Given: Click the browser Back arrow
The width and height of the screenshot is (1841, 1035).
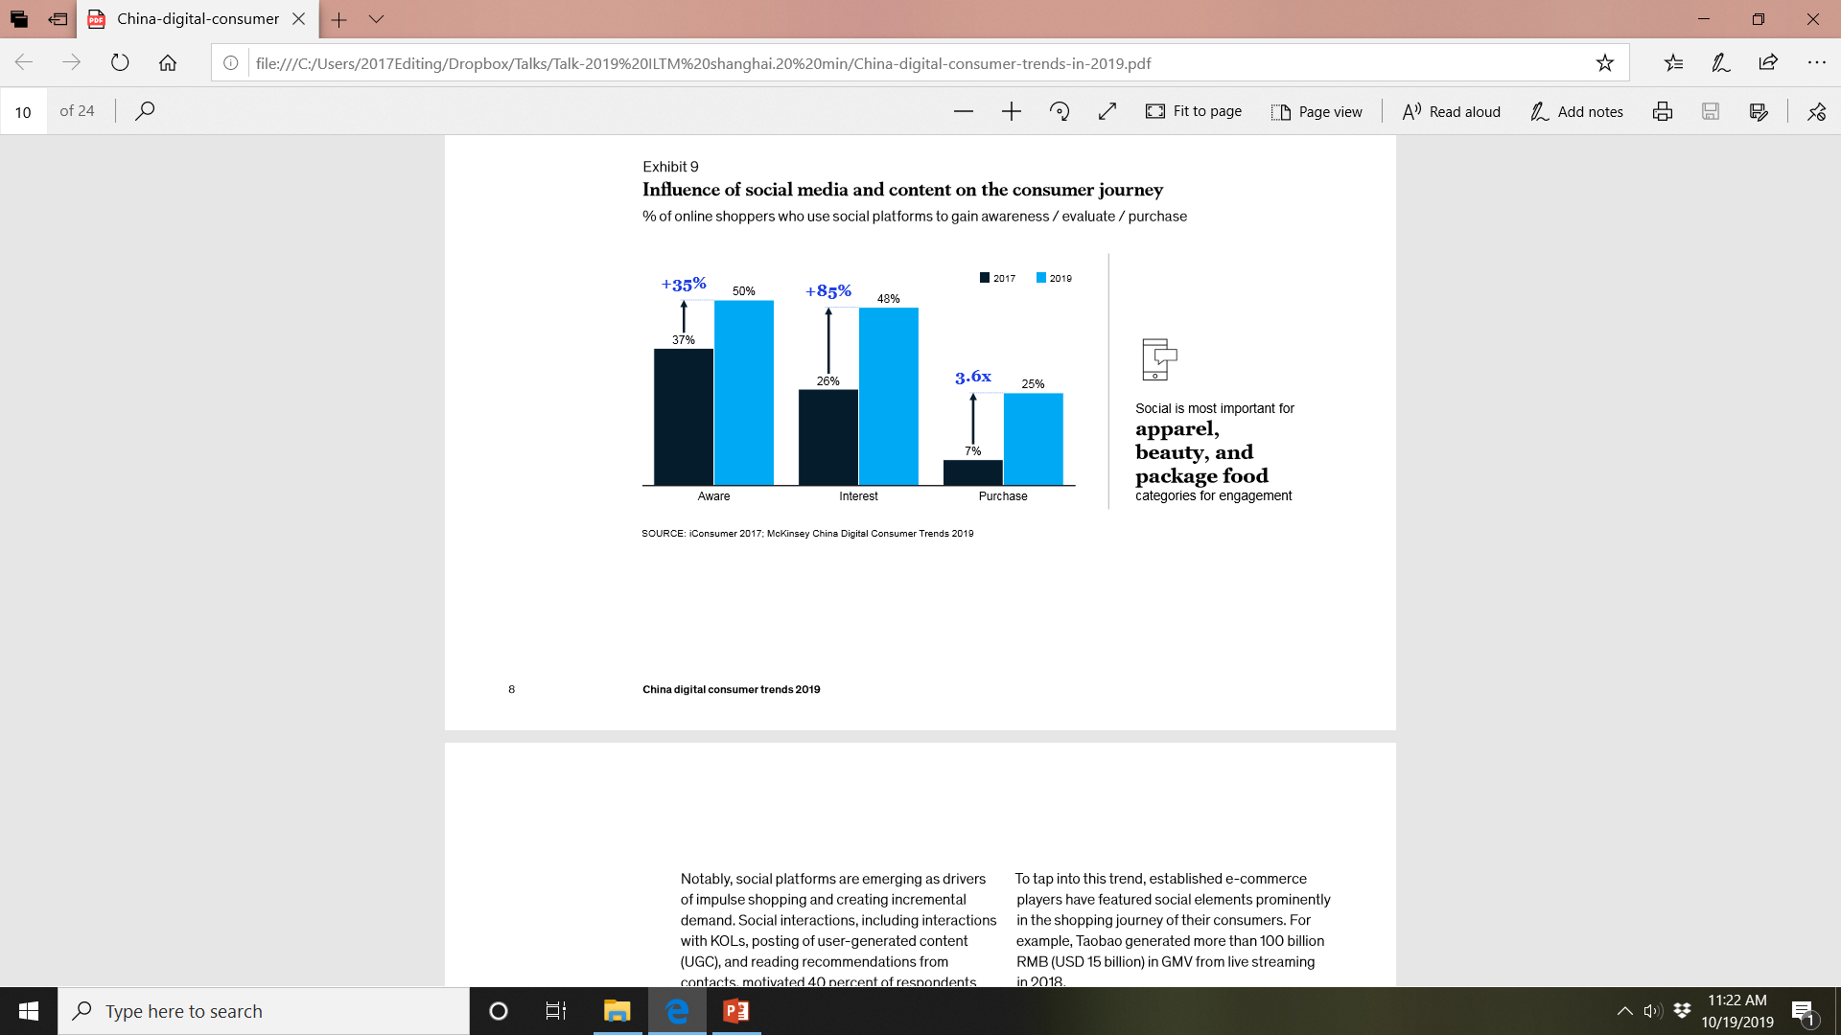Looking at the screenshot, I should pos(24,63).
